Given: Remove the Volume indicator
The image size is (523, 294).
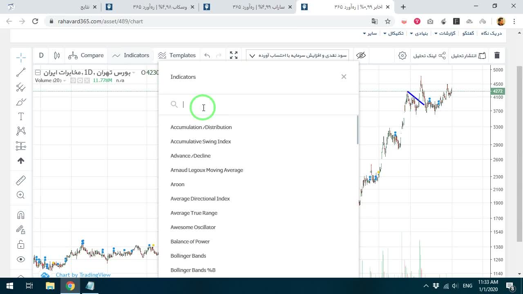Looking at the screenshot, I should pos(87,80).
